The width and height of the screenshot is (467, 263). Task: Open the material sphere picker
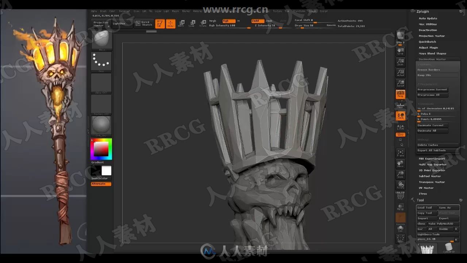coord(101,126)
